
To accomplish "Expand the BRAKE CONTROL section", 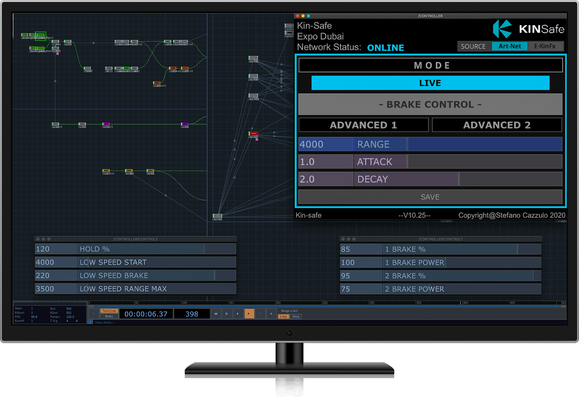I will (430, 104).
